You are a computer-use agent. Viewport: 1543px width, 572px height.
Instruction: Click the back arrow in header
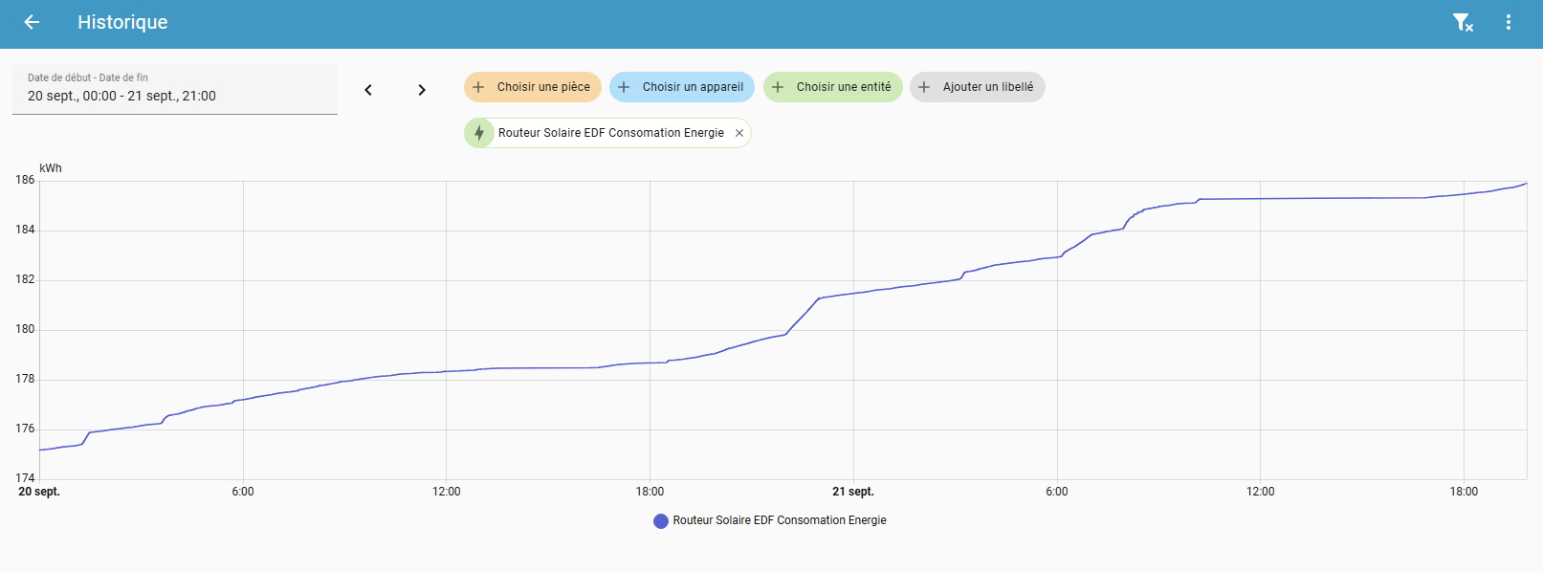pyautogui.click(x=32, y=22)
